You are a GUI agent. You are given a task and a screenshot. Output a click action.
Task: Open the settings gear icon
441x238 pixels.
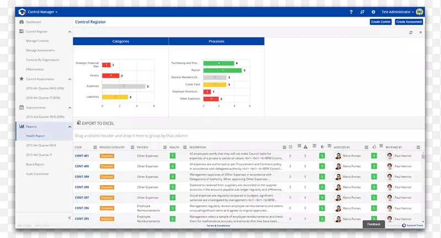click(373, 12)
